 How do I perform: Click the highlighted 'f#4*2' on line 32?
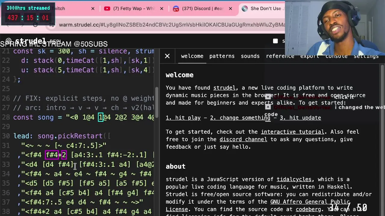tap(56, 155)
